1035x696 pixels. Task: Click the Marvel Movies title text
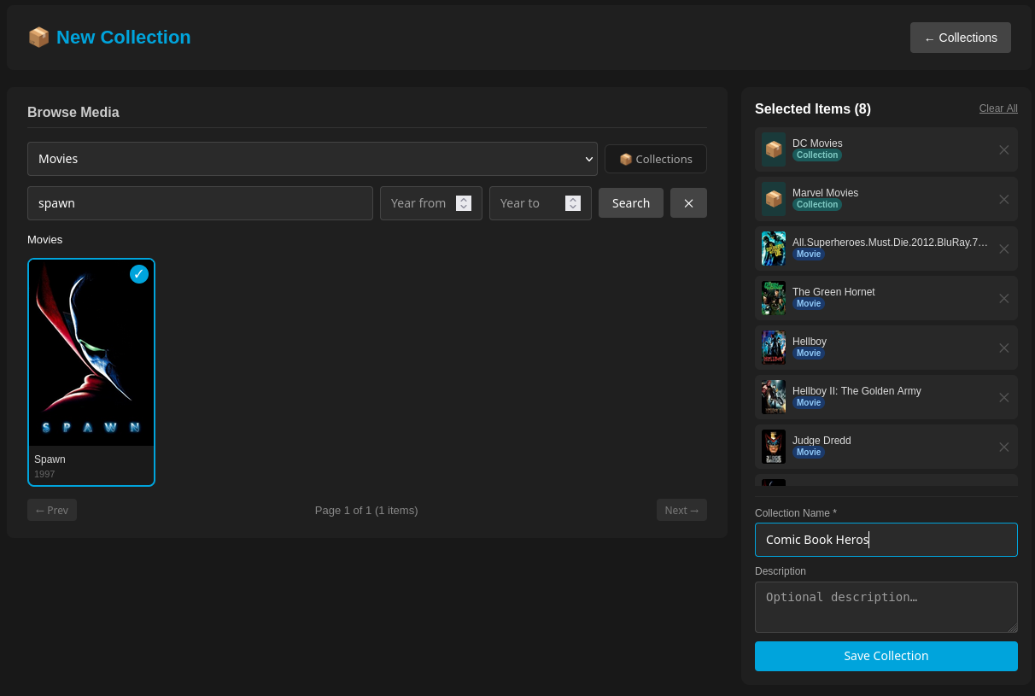click(825, 193)
